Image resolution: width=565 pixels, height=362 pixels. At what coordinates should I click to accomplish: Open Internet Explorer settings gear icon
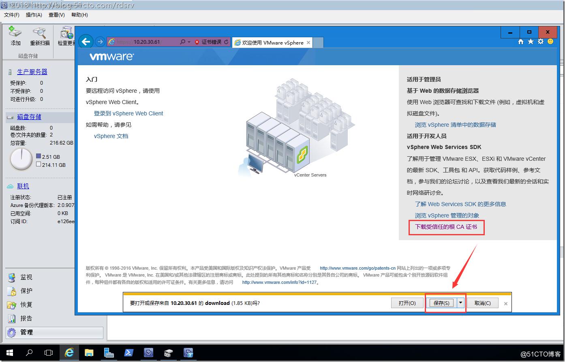click(x=540, y=41)
